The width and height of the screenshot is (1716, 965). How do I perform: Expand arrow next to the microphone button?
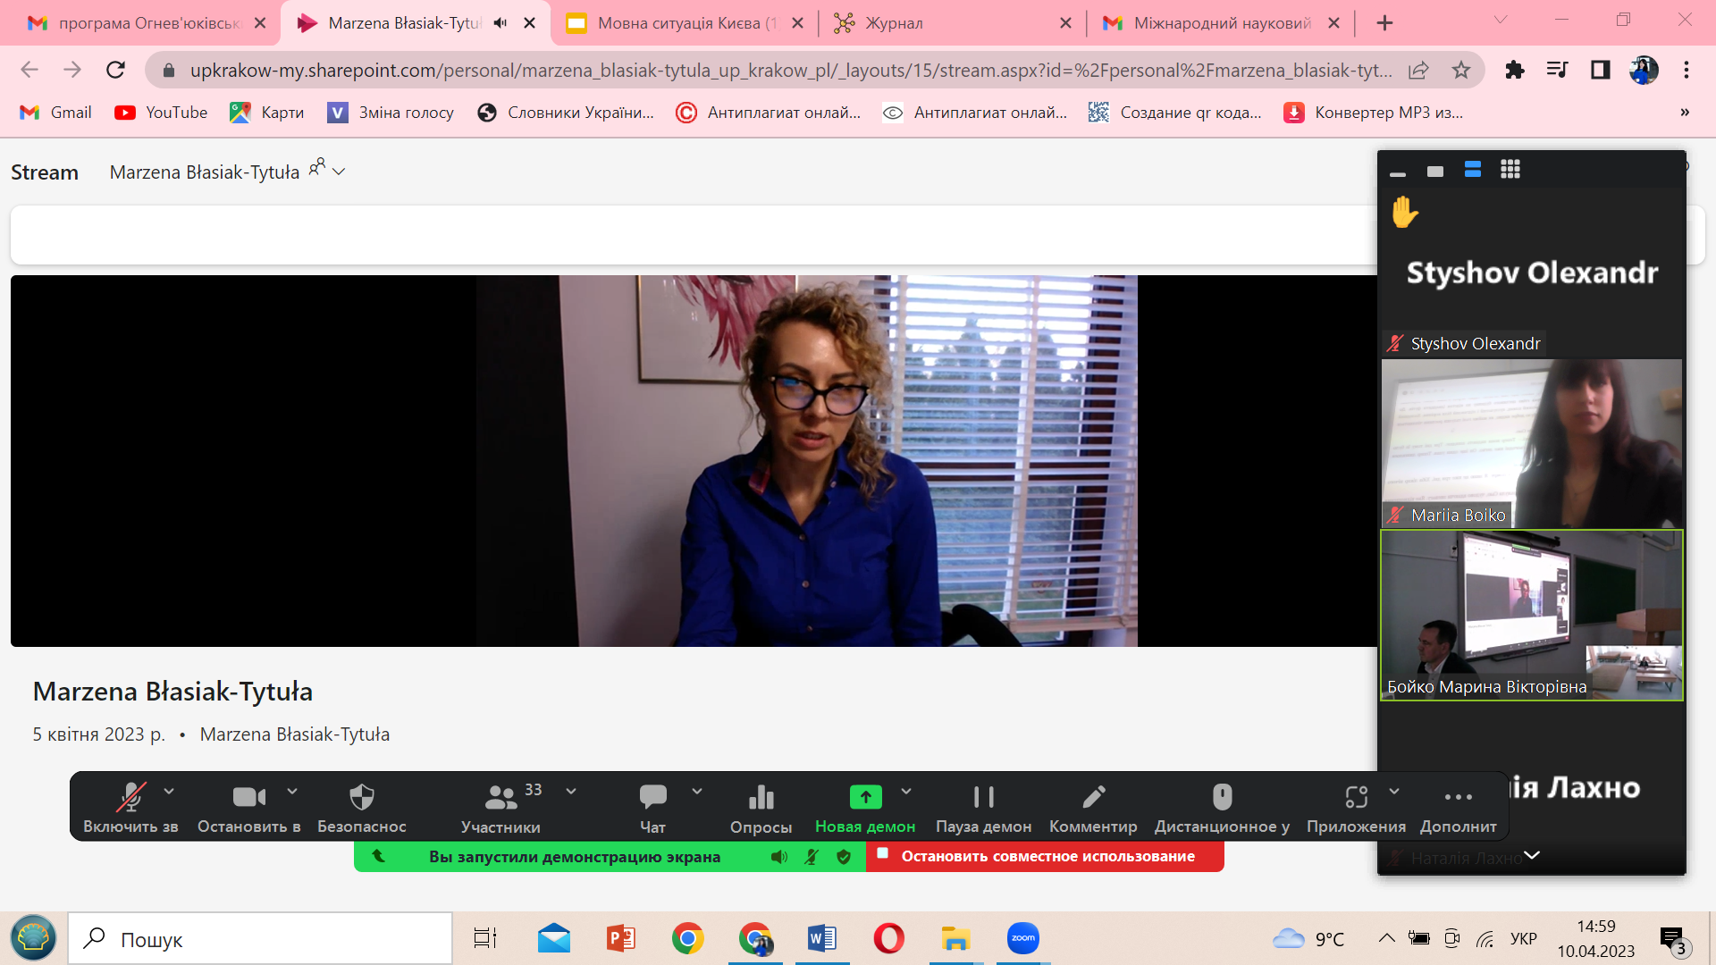169,792
